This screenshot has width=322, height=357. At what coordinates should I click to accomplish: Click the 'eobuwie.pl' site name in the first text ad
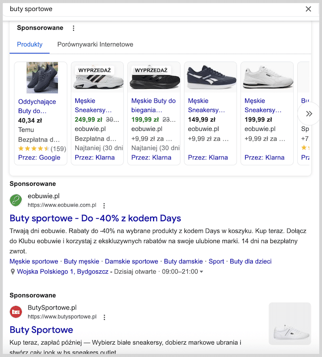tap(44, 196)
